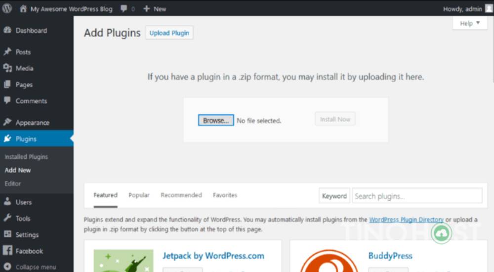Viewport: 494px width, 272px height.
Task: Open the comments bubble icon in admin bar
Action: 124,8
